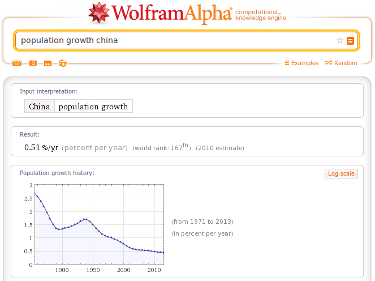Toggle the favorite star in search box
Image resolution: width=375 pixels, height=281 pixels.
[x=339, y=40]
